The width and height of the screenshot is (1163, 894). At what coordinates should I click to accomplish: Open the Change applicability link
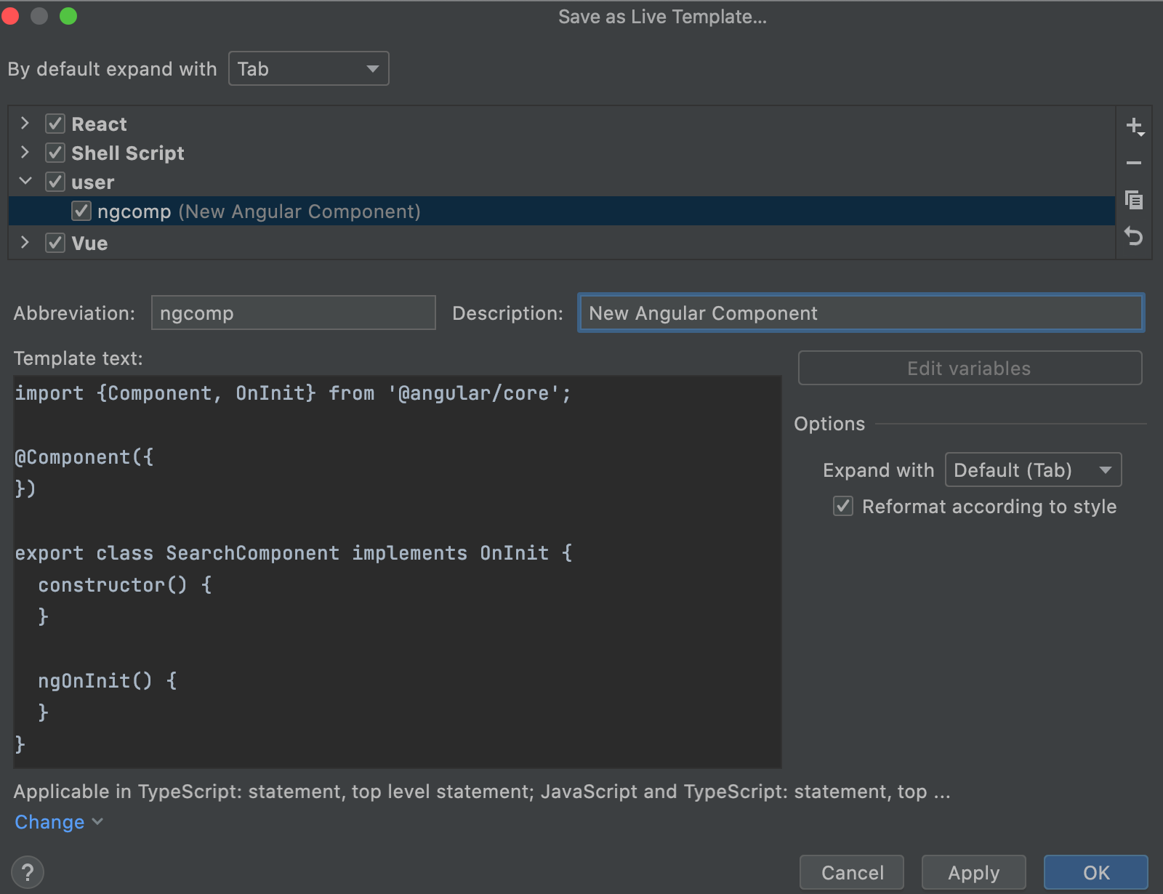coord(50,822)
